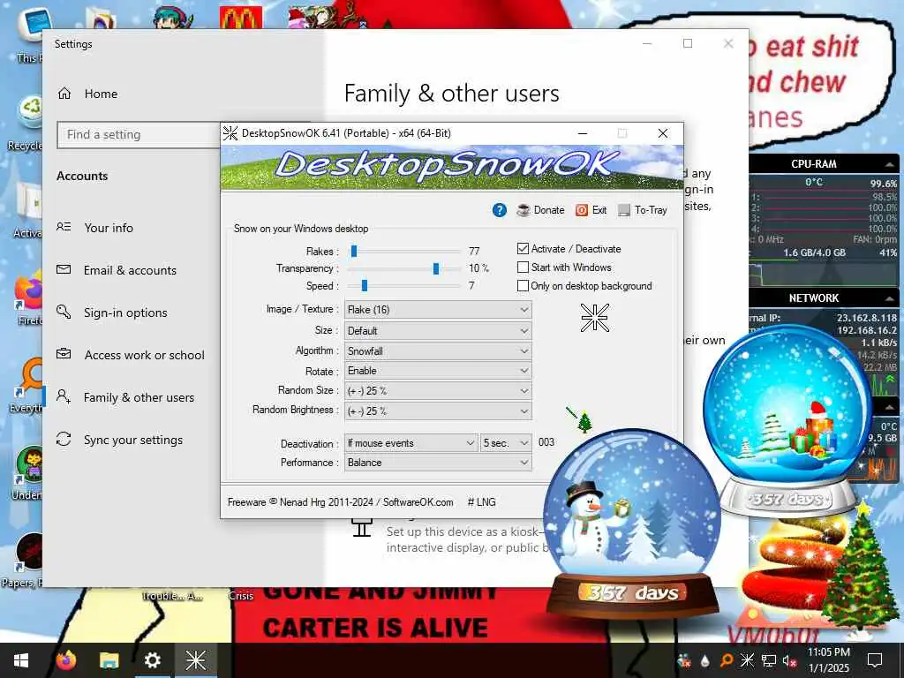Click the Your info person-card icon

pos(64,227)
